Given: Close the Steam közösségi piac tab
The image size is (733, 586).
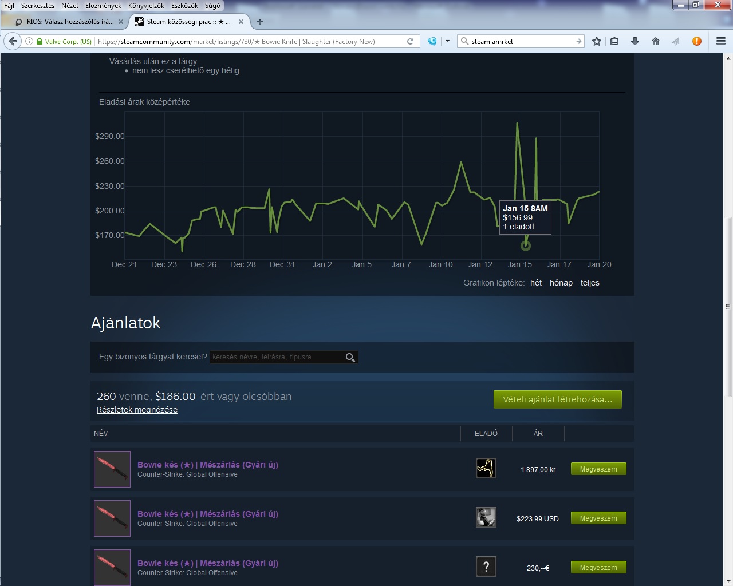Looking at the screenshot, I should [241, 22].
